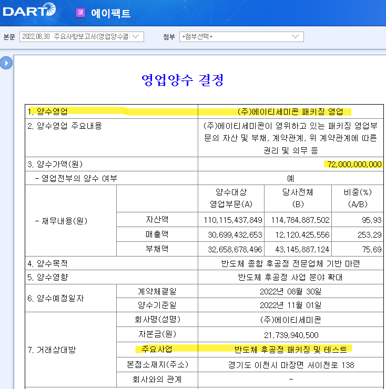This screenshot has width=386, height=389.
Task: Click the 부채액 row label
Action: coord(157,249)
